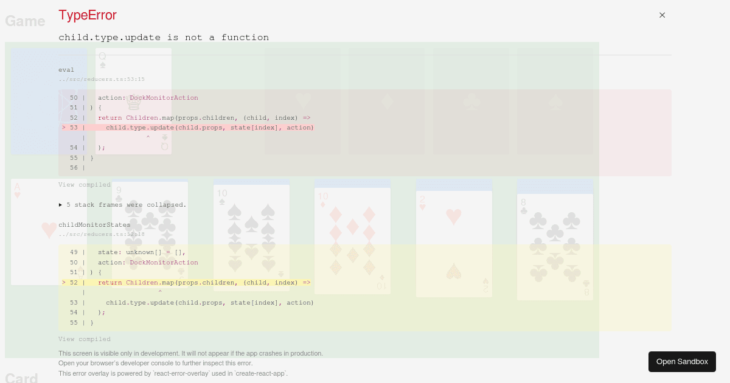Open source location reducers.ts:53:15
This screenshot has height=383, width=730.
[102, 79]
